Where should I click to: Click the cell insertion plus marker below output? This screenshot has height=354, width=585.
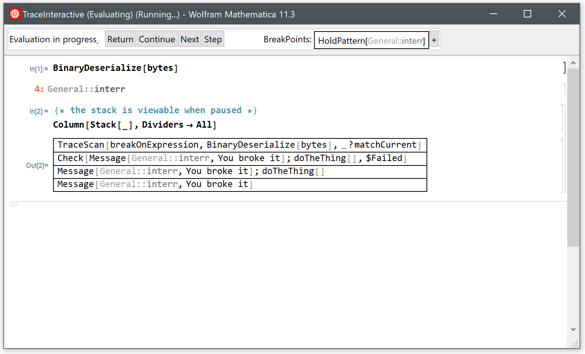point(13,203)
